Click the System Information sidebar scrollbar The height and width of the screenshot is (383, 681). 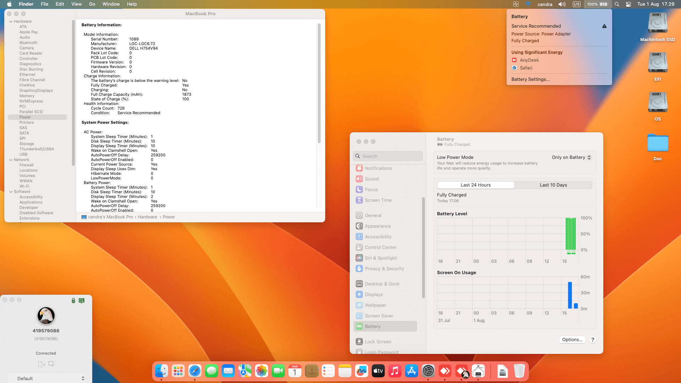(73, 93)
